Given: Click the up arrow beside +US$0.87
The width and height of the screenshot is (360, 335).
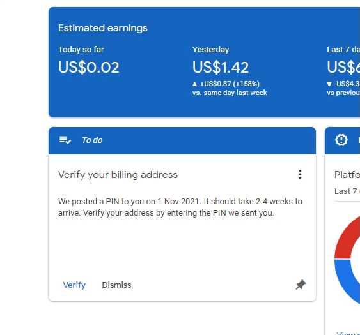Looking at the screenshot, I should coord(194,84).
